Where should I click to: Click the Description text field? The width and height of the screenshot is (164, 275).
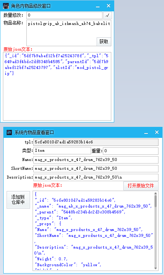click(x=96, y=177)
